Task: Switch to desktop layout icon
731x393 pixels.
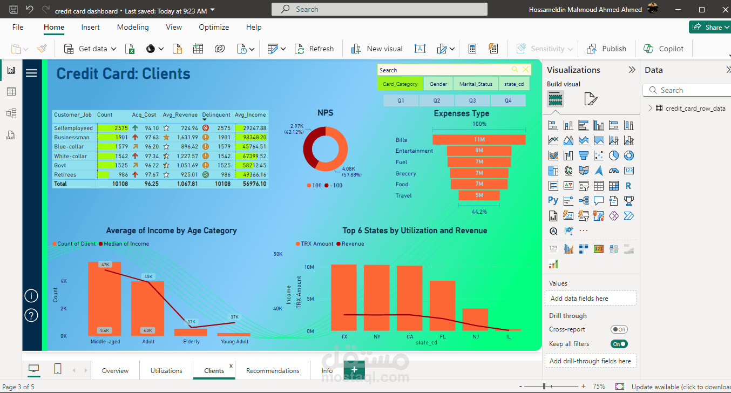Action: pyautogui.click(x=34, y=369)
